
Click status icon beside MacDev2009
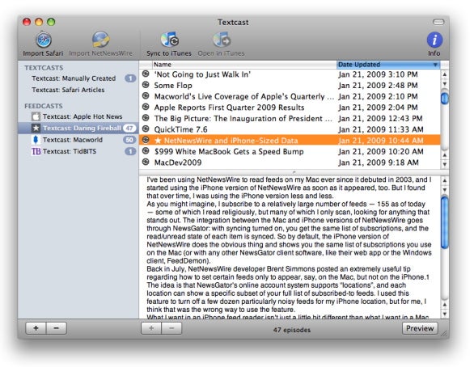coord(146,162)
